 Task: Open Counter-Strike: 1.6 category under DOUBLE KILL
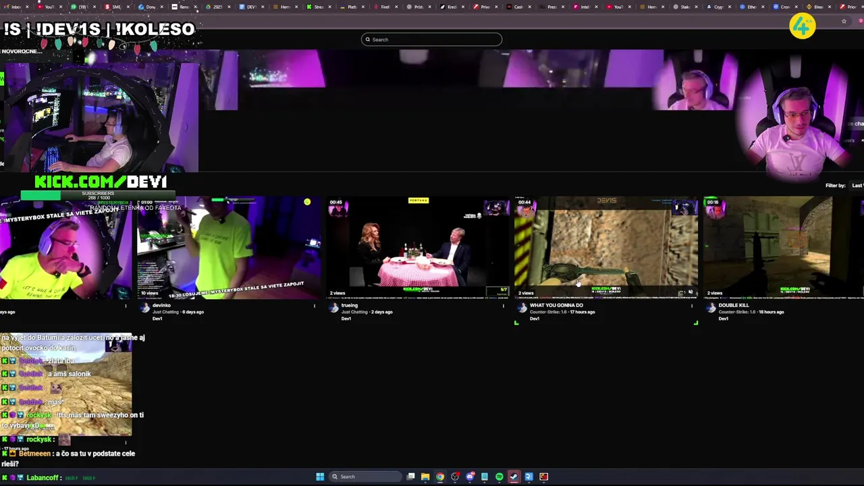[736, 312]
